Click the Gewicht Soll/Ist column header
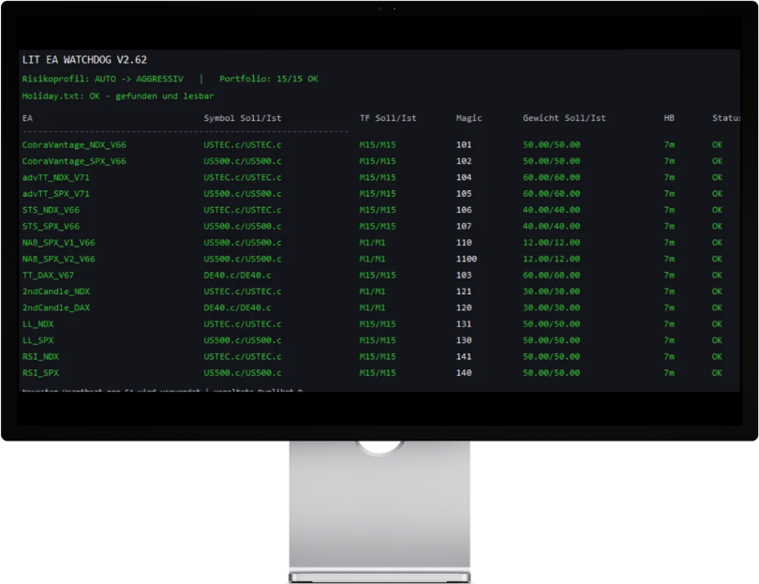Image resolution: width=759 pixels, height=584 pixels. tap(564, 118)
